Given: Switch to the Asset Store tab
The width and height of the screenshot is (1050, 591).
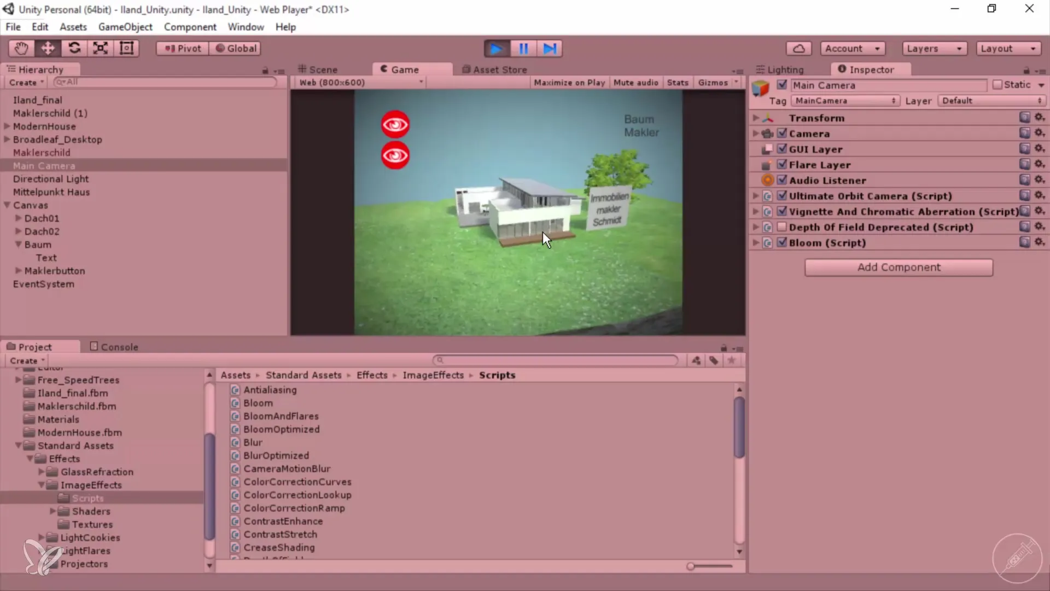Looking at the screenshot, I should [494, 69].
